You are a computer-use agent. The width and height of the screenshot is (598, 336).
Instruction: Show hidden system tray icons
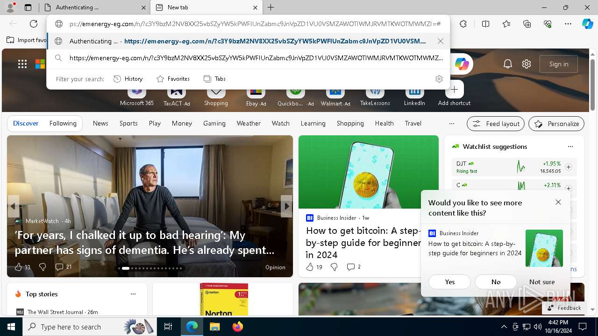point(504,327)
